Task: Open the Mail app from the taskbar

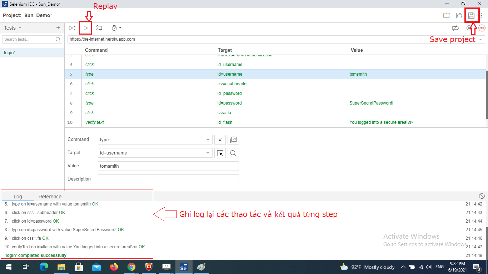Action: [96, 267]
